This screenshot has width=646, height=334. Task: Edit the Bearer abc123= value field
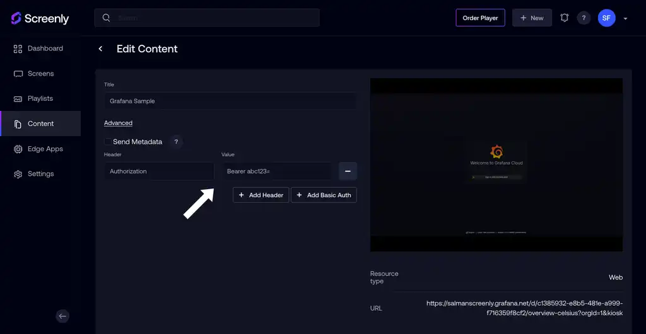(x=276, y=171)
